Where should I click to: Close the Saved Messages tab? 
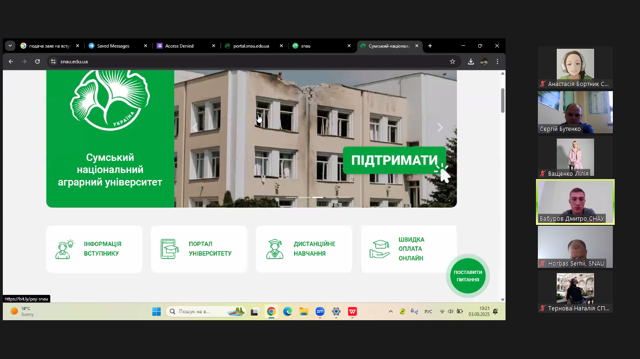145,46
